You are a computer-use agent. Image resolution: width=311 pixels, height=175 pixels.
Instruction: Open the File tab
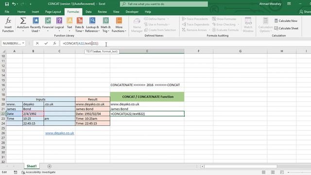[x=7, y=12]
